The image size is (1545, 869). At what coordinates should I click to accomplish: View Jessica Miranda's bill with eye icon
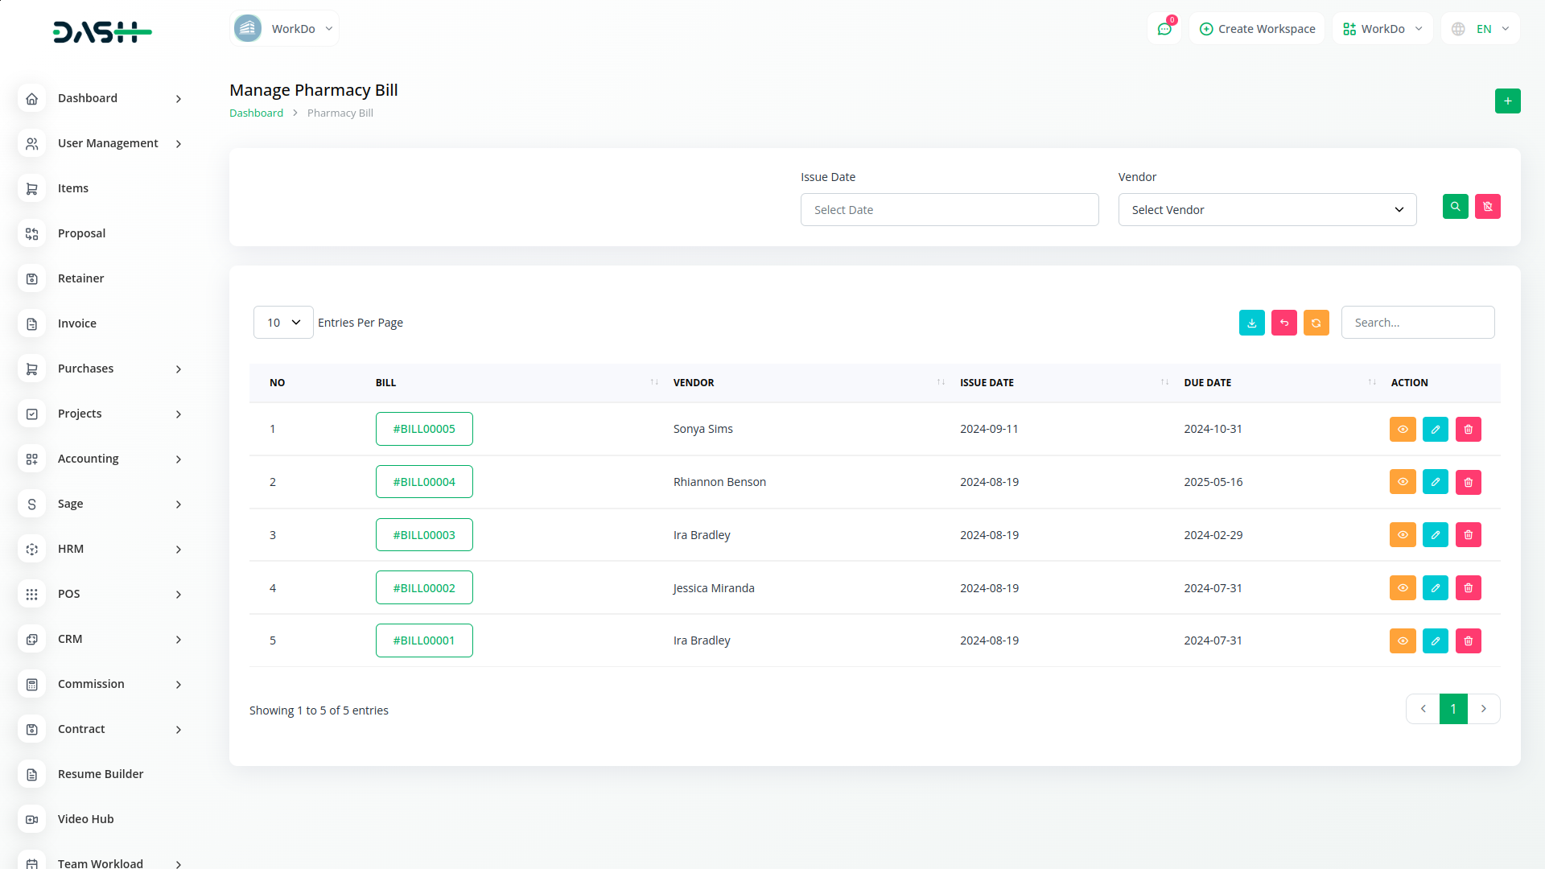pyautogui.click(x=1402, y=588)
